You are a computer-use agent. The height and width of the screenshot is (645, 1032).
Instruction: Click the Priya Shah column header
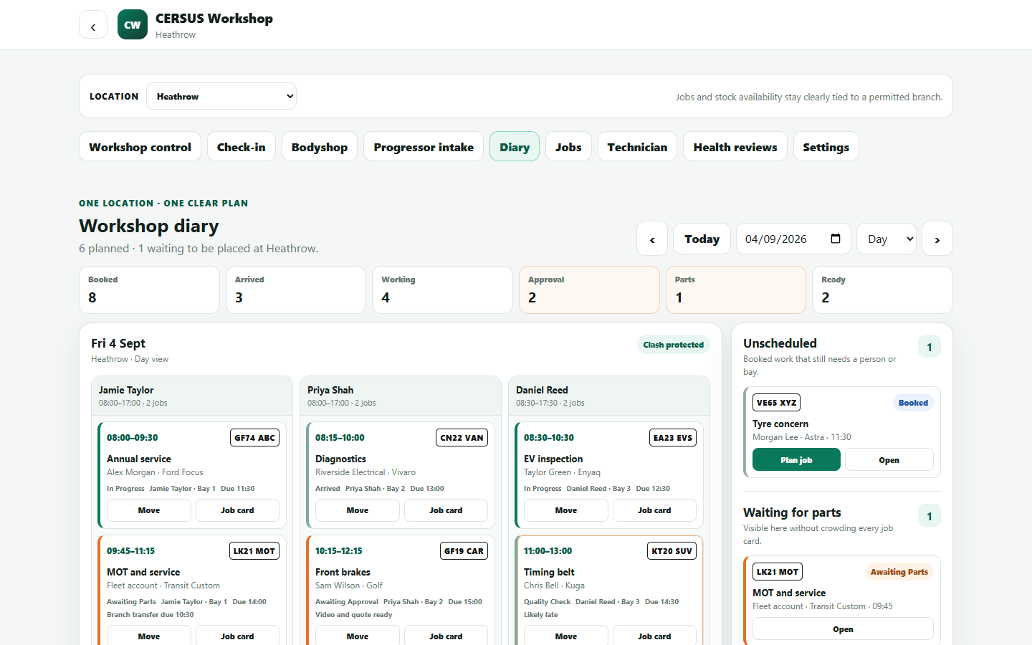[x=401, y=396]
